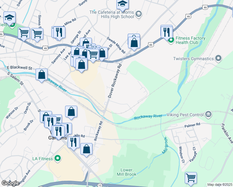The image size is (233, 187).
Task: Click the LA Fitness green pin
Action: tap(57, 159)
